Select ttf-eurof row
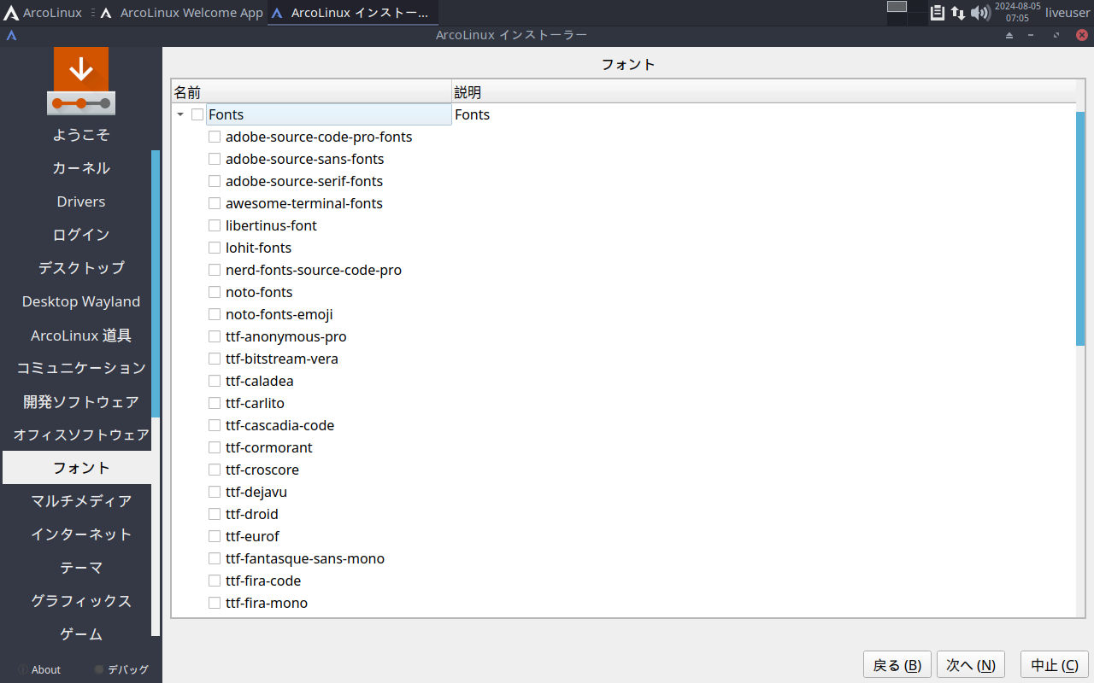1094x683 pixels. pyautogui.click(x=252, y=536)
